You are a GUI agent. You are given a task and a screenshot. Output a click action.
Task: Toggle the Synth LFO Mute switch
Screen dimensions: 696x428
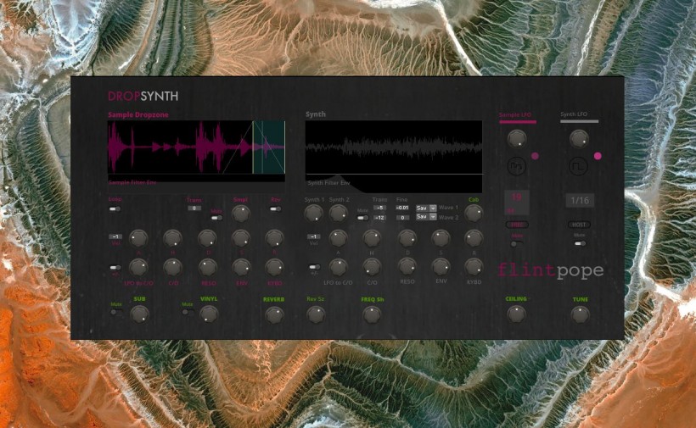[x=580, y=243]
